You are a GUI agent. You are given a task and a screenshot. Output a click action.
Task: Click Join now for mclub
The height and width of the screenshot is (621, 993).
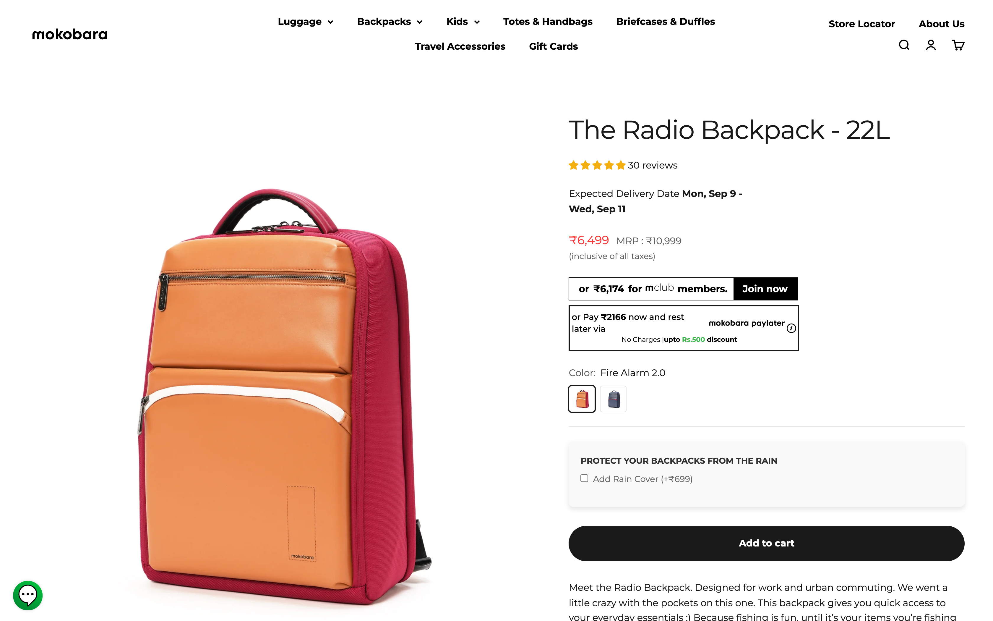pyautogui.click(x=765, y=289)
